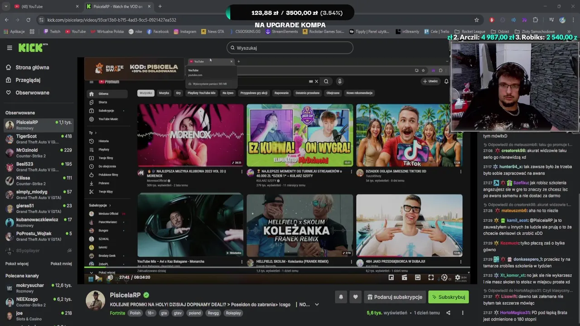Screen dimensions: 580x326
Task: Open PoProstu_Wojtek channel from the sidebar
Action: coord(39,236)
